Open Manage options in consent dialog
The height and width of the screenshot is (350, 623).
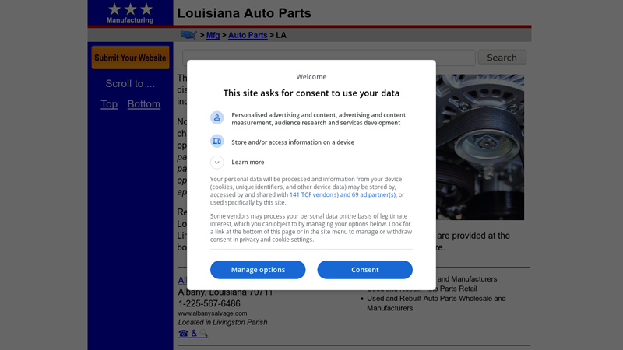click(258, 269)
